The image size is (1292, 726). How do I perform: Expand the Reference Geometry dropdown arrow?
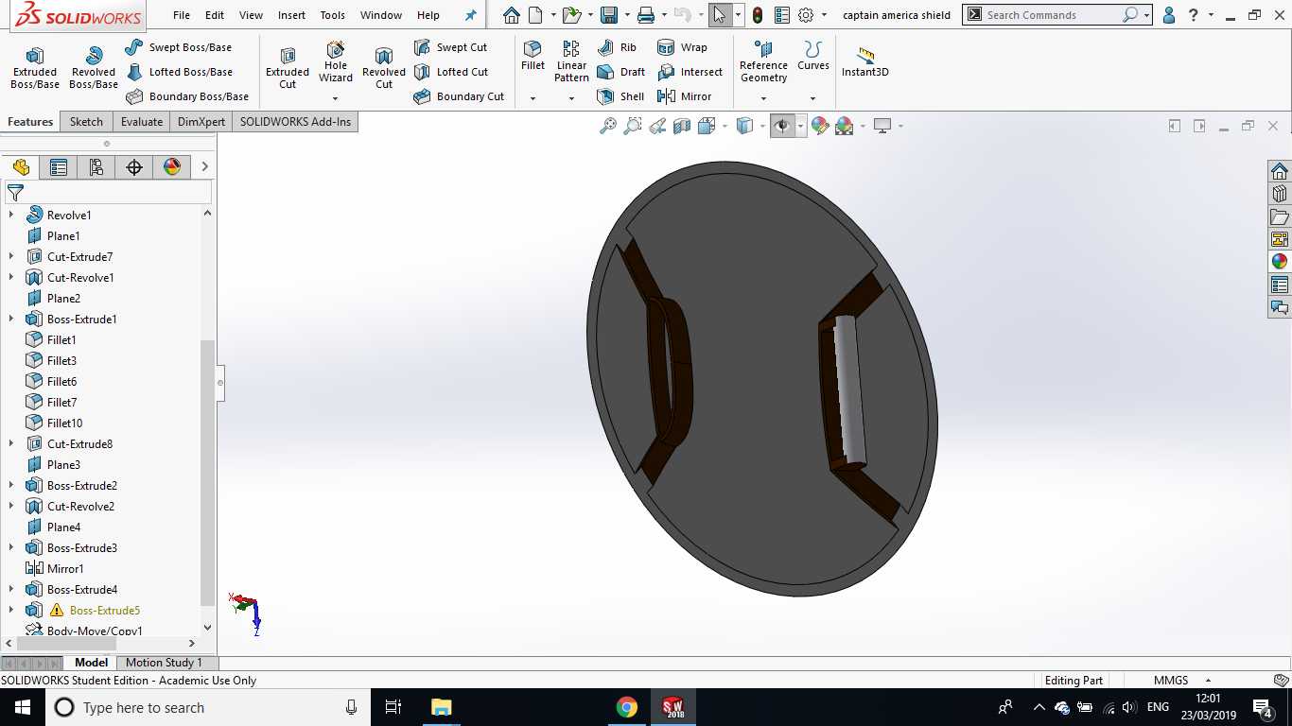(763, 98)
